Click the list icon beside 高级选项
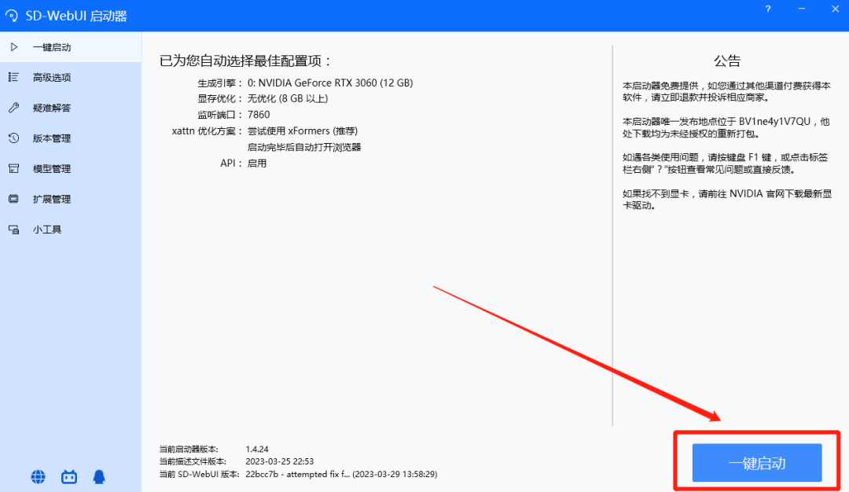The image size is (849, 492). click(13, 77)
